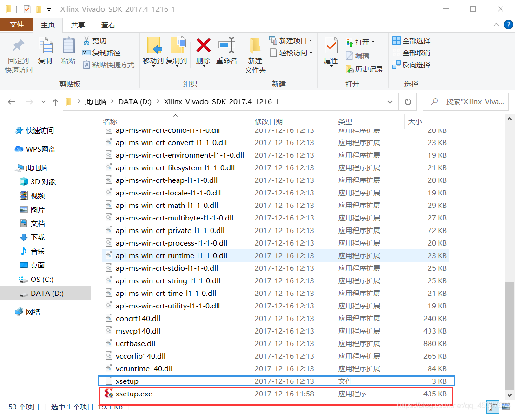
Task: Switch to large thumbnails view icon
Action: (506, 407)
